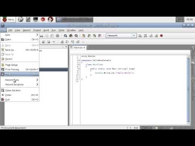Choose Save As in the File menu
The width and height of the screenshot is (195, 146).
click(x=20, y=50)
